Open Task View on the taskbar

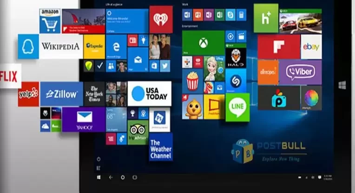tap(135, 177)
